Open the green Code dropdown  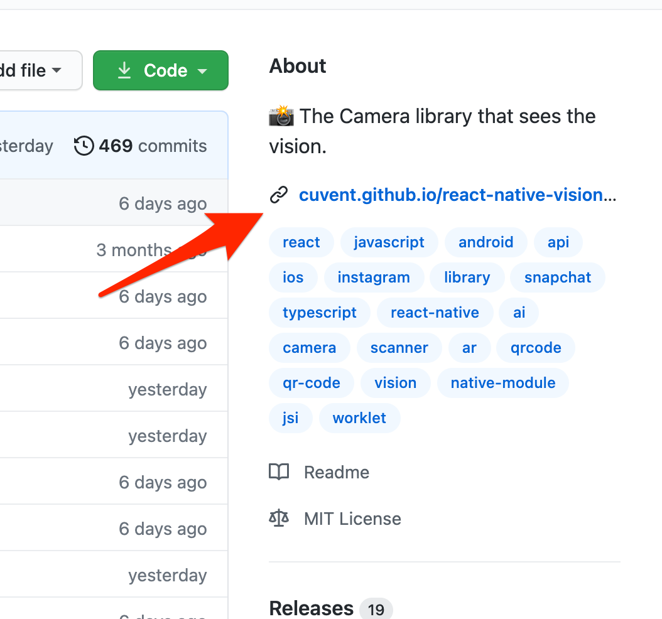160,70
